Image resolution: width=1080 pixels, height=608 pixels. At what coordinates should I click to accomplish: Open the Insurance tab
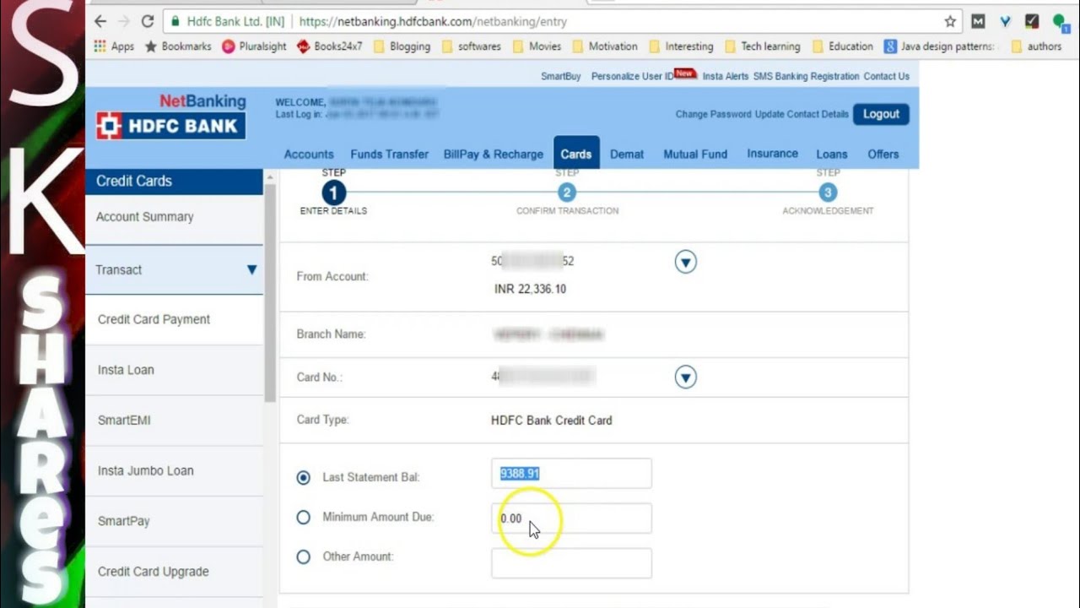[x=772, y=154]
